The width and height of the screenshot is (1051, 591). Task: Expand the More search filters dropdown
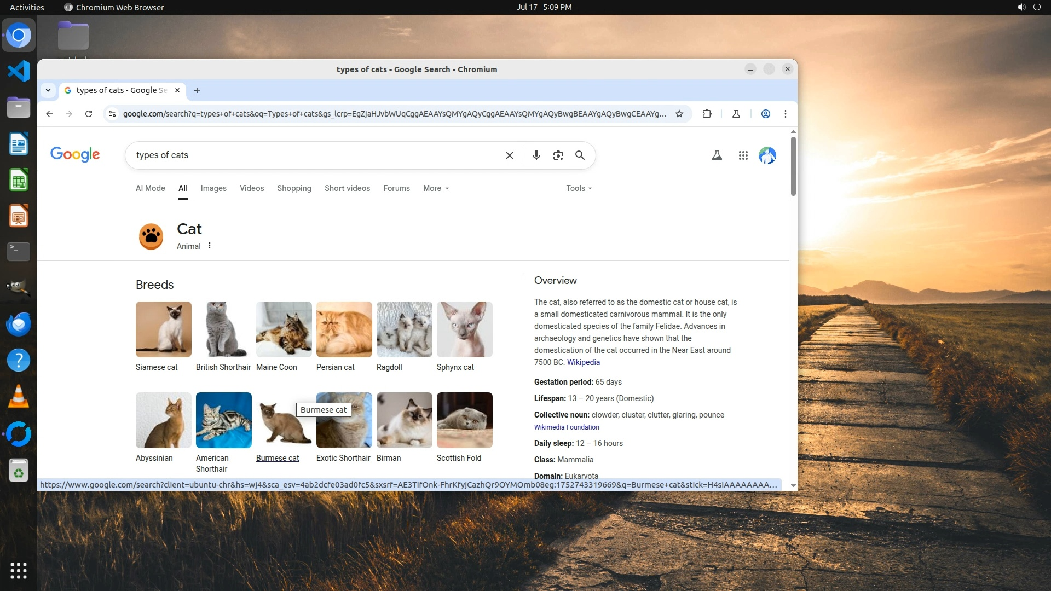[436, 188]
